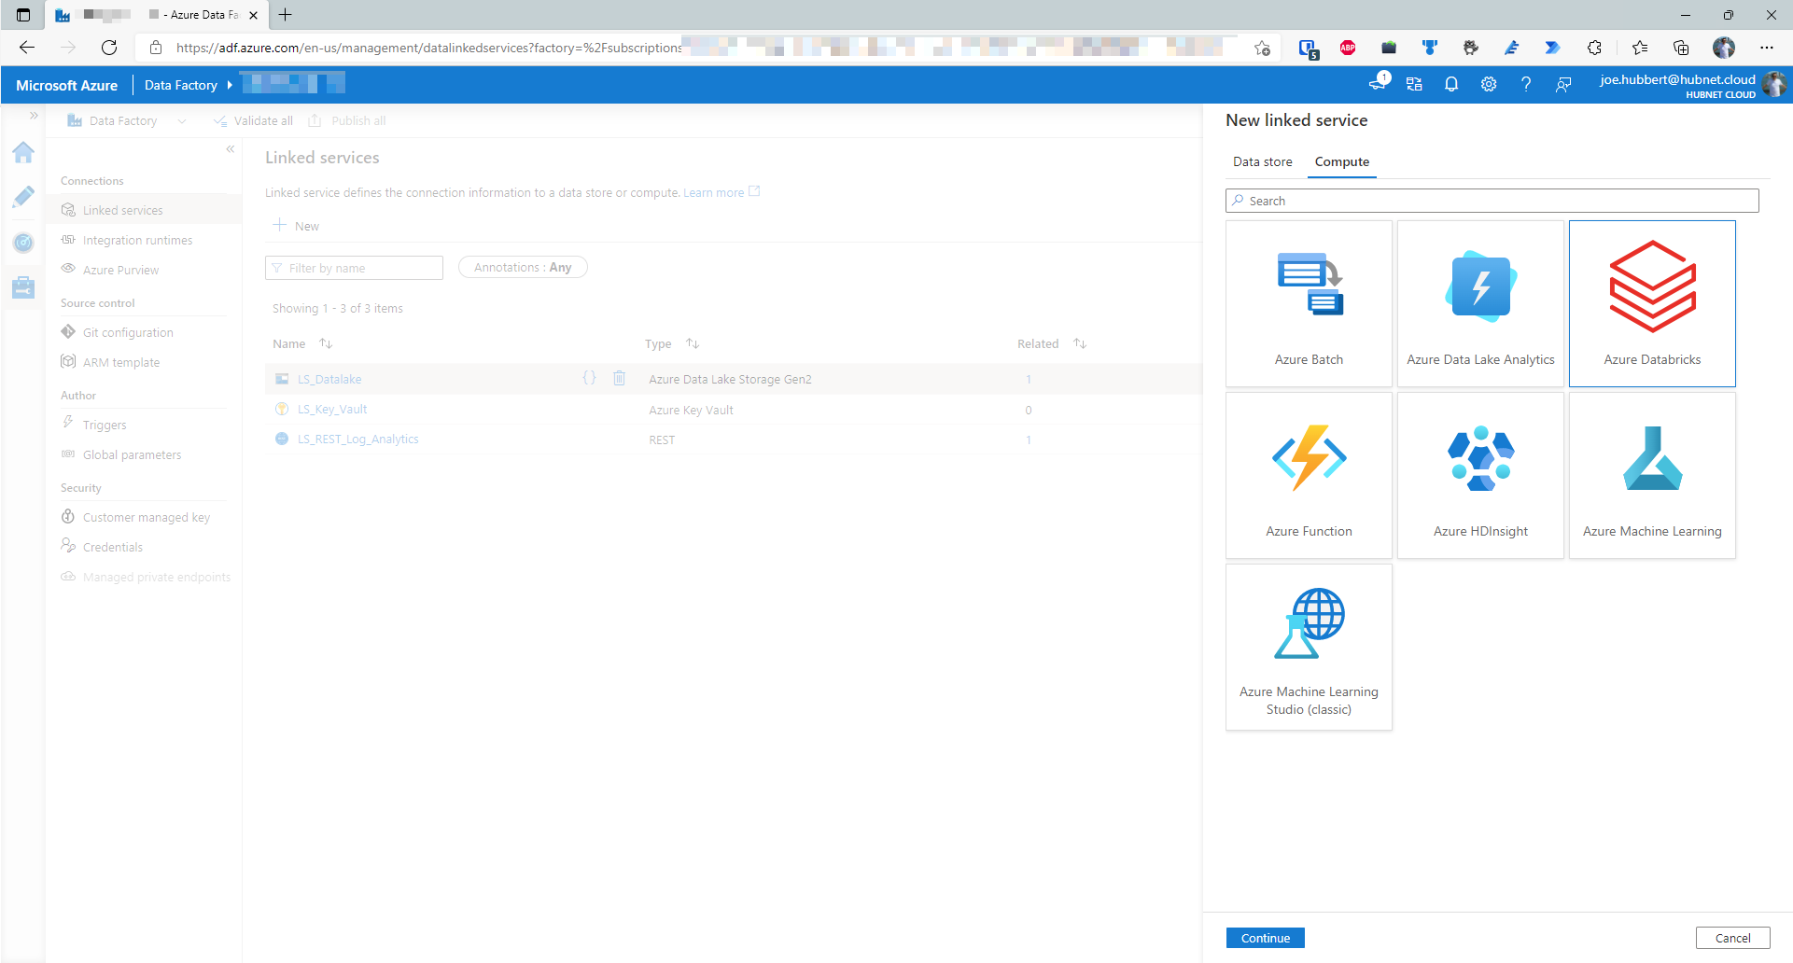Click the New linked service button

[296, 226]
